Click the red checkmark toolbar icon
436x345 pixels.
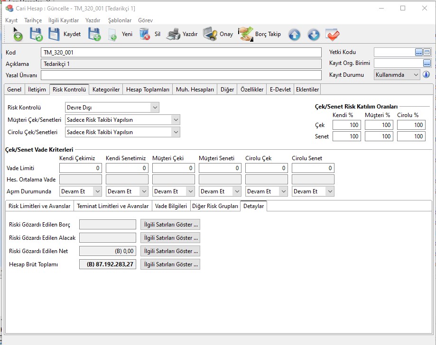[333, 35]
